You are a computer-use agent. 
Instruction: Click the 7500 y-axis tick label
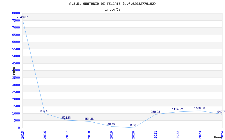(x=16, y=20)
